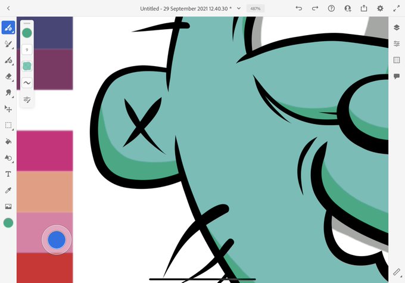Open the Layers panel
The image size is (405, 283).
397,27
